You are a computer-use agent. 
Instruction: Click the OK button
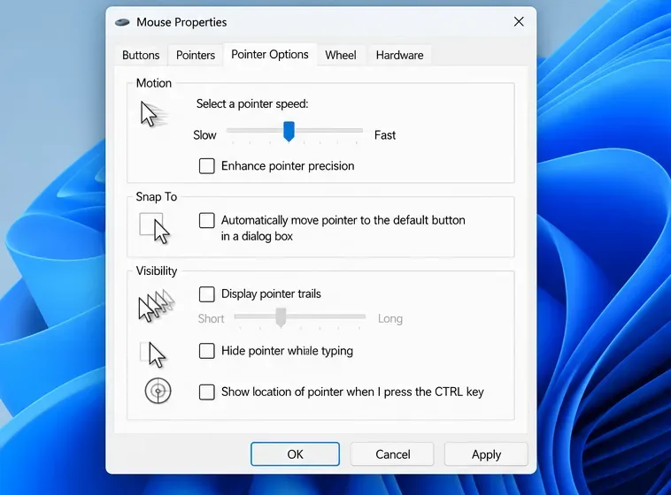click(296, 454)
